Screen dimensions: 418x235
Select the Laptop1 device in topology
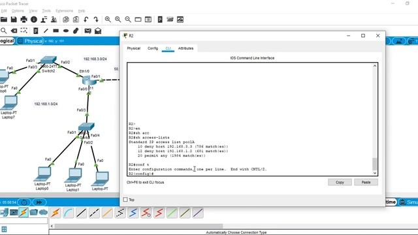click(73, 176)
